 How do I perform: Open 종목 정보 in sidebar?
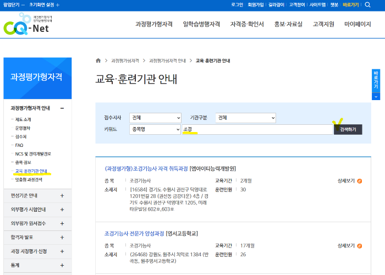pos(23,162)
